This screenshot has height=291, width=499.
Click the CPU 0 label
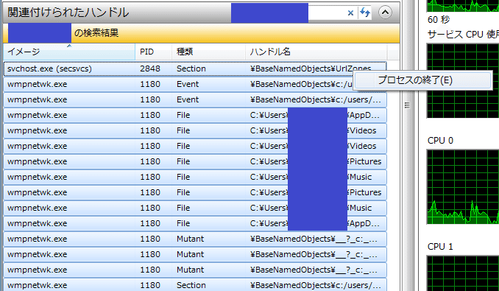[440, 141]
